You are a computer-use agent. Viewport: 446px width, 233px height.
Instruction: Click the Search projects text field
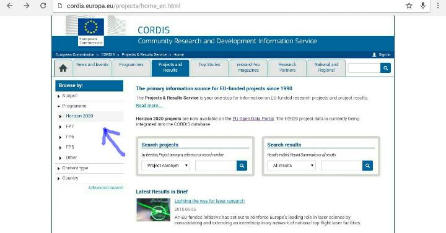click(x=216, y=166)
